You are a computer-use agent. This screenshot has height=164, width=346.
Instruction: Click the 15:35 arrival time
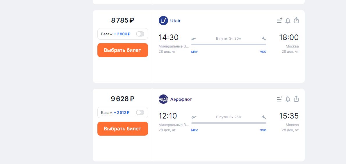[289, 116]
